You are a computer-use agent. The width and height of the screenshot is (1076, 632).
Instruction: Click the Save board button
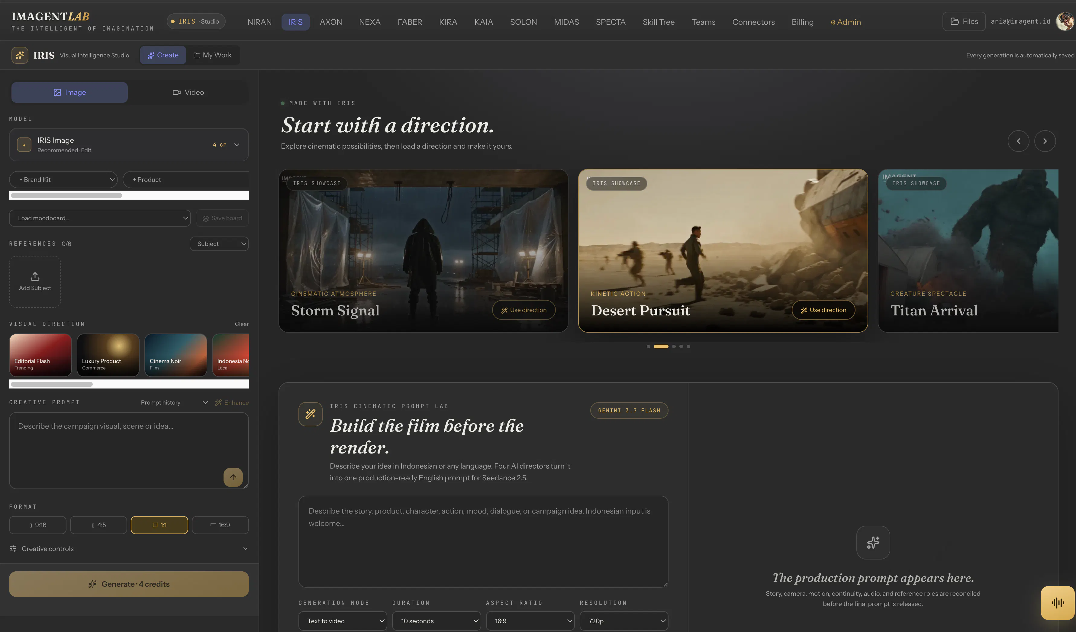(222, 218)
